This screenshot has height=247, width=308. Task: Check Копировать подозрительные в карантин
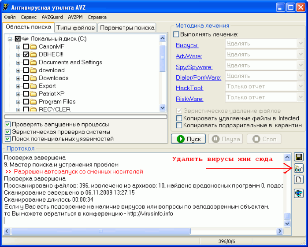pos(179,125)
